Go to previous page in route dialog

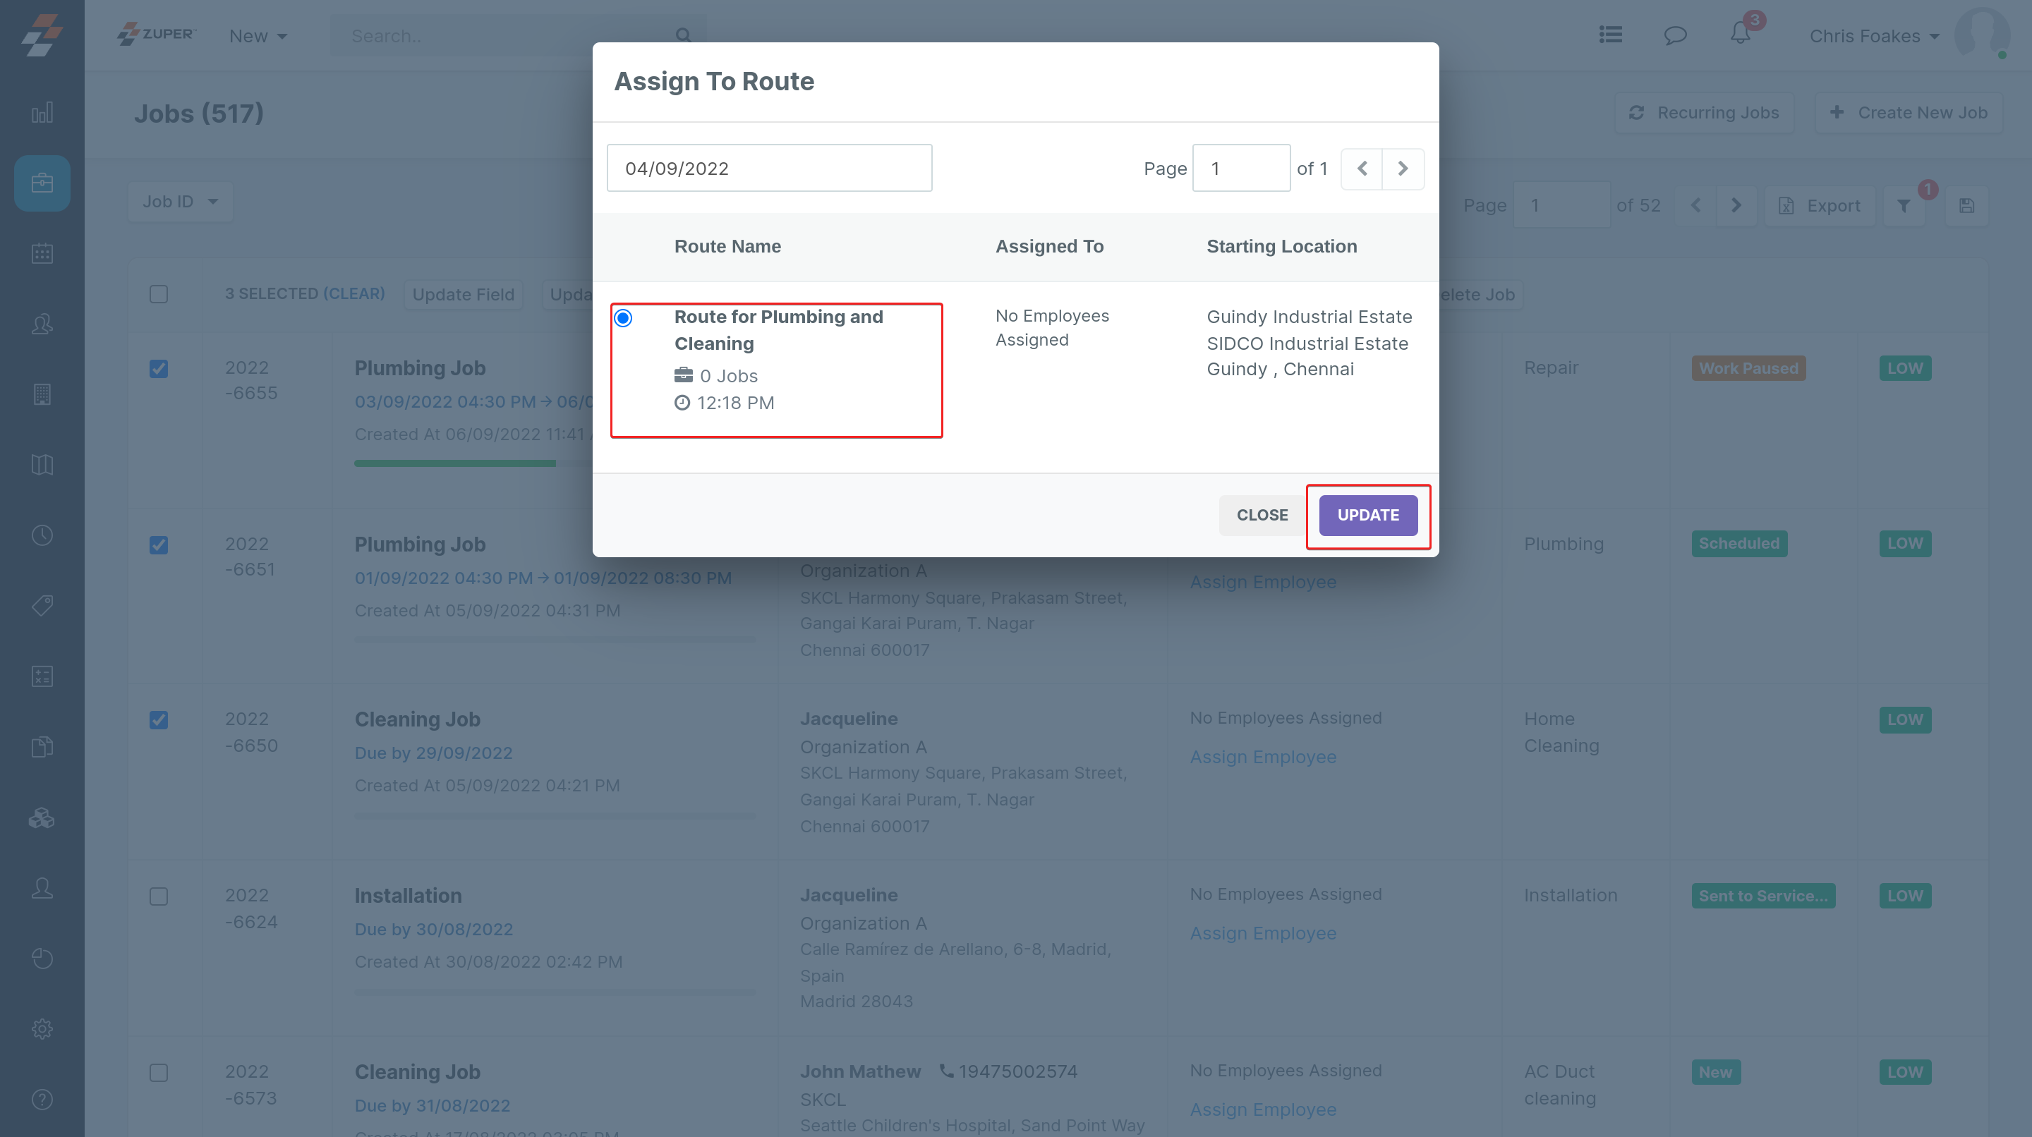click(1362, 169)
